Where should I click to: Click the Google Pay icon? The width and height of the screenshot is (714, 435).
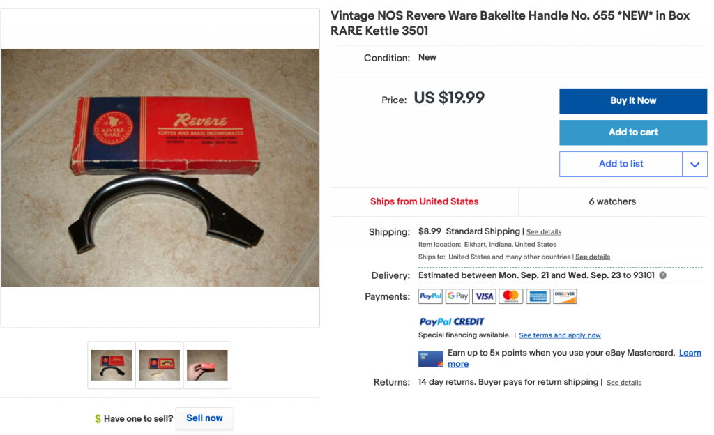coord(457,297)
